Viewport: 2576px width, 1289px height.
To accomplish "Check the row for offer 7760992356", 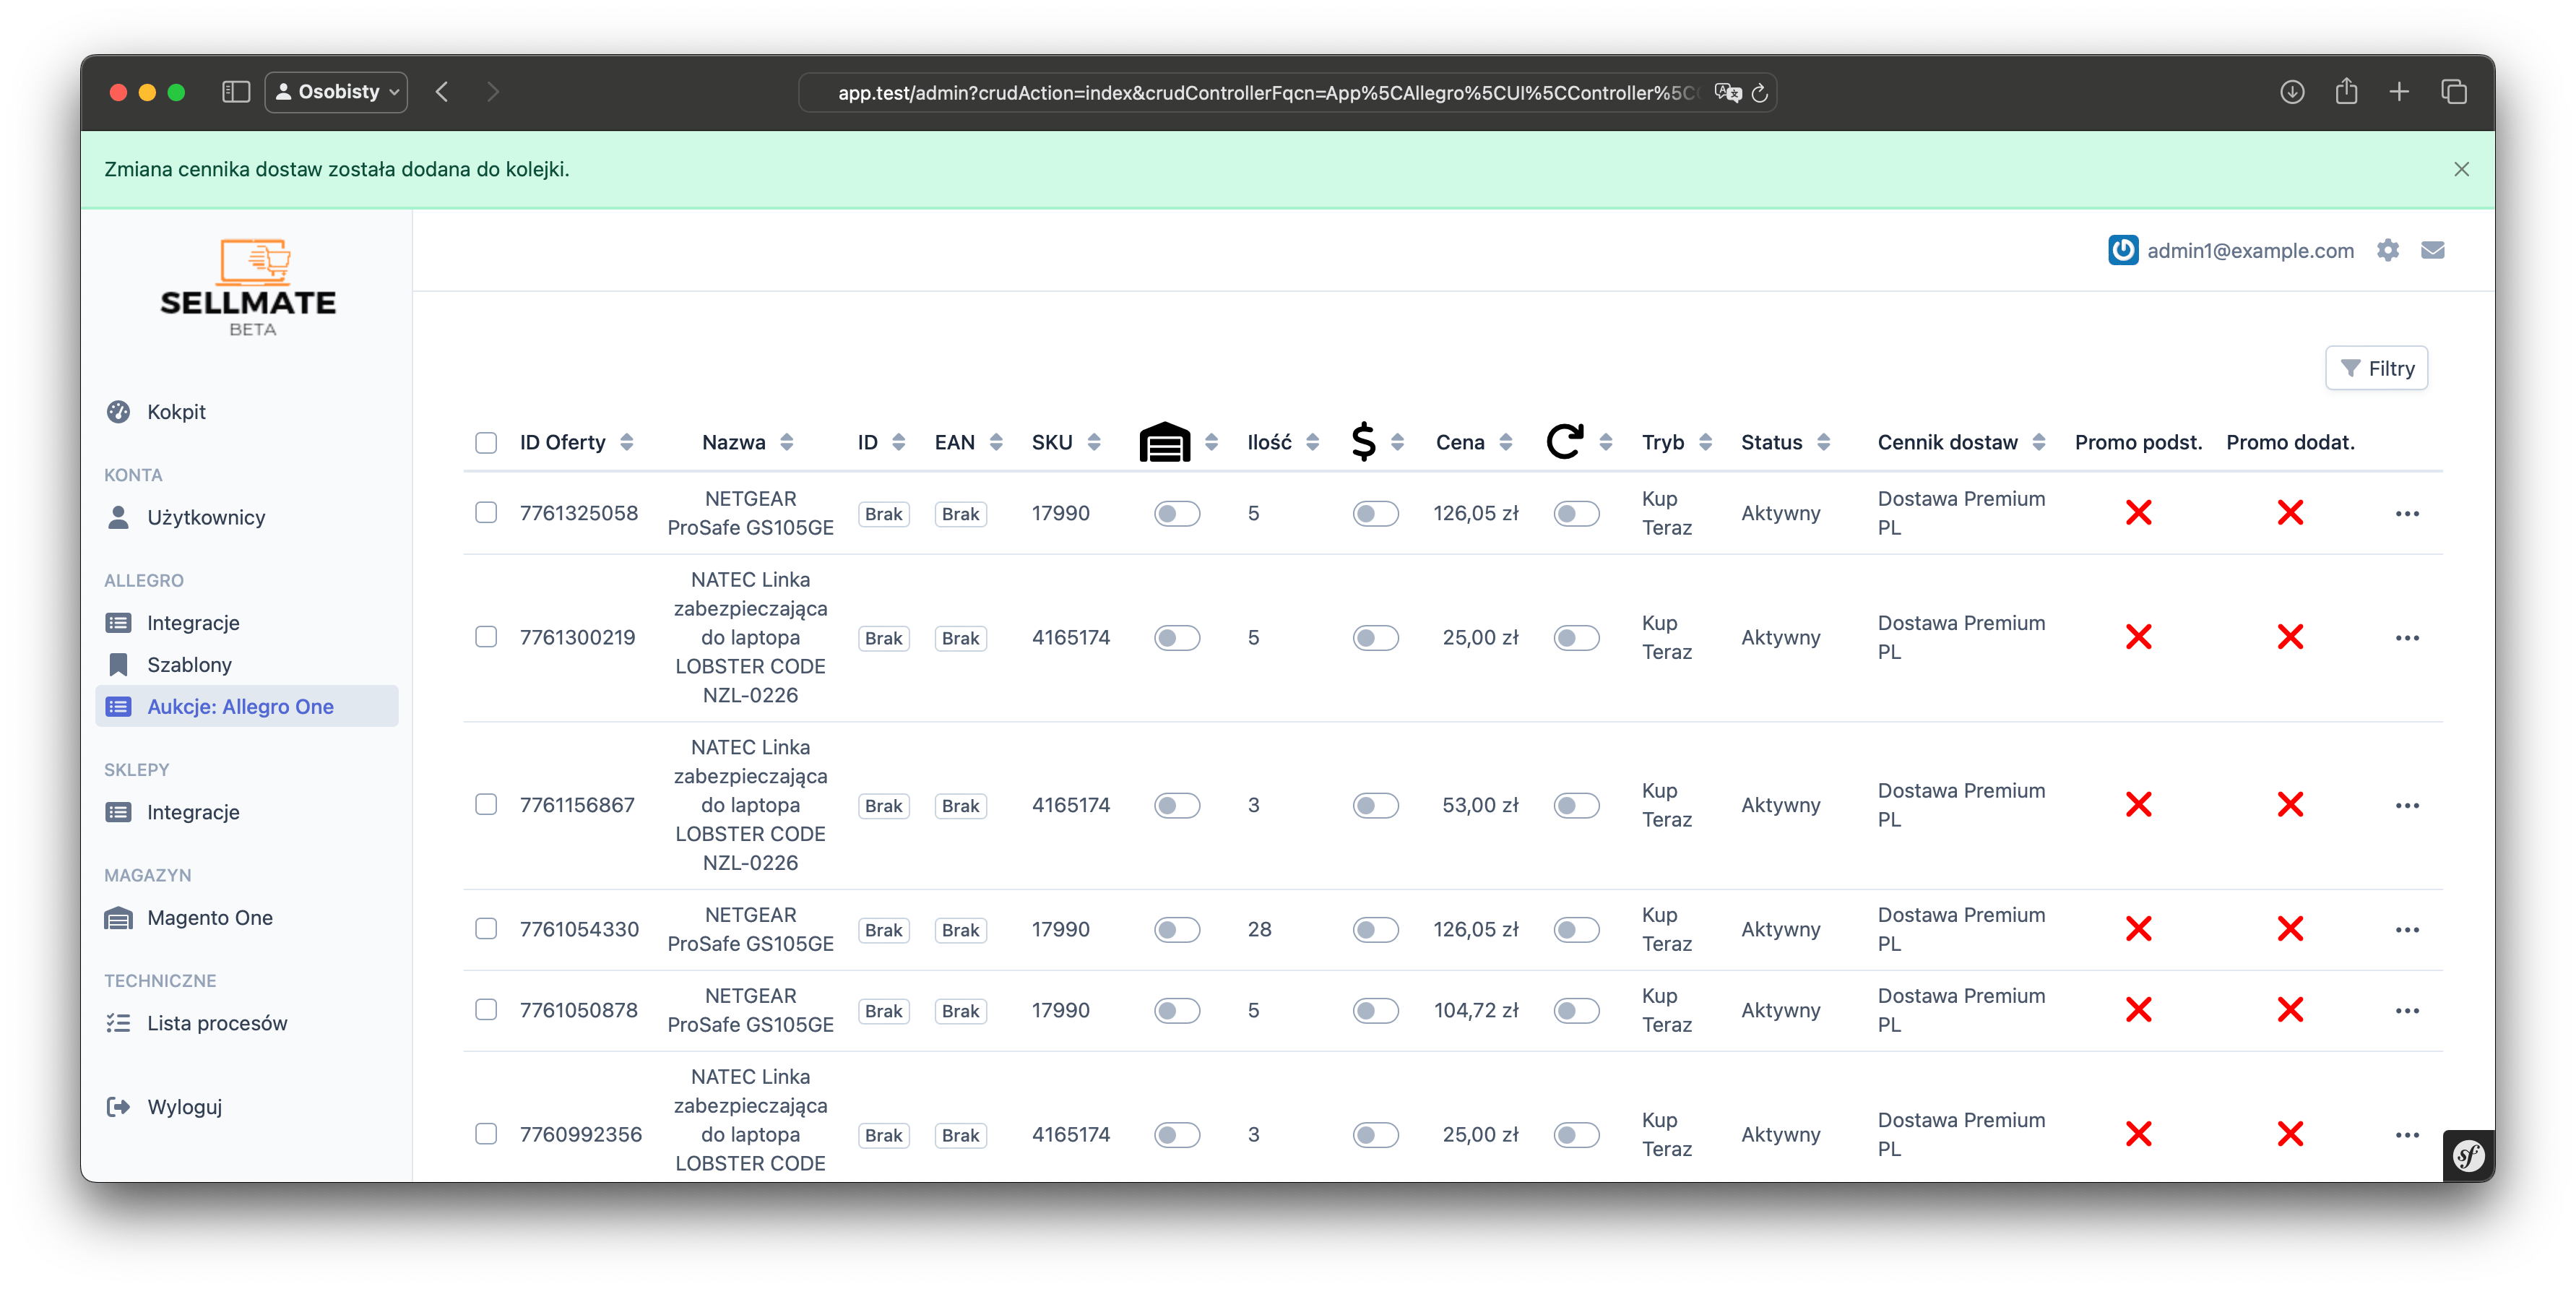I will click(486, 1133).
